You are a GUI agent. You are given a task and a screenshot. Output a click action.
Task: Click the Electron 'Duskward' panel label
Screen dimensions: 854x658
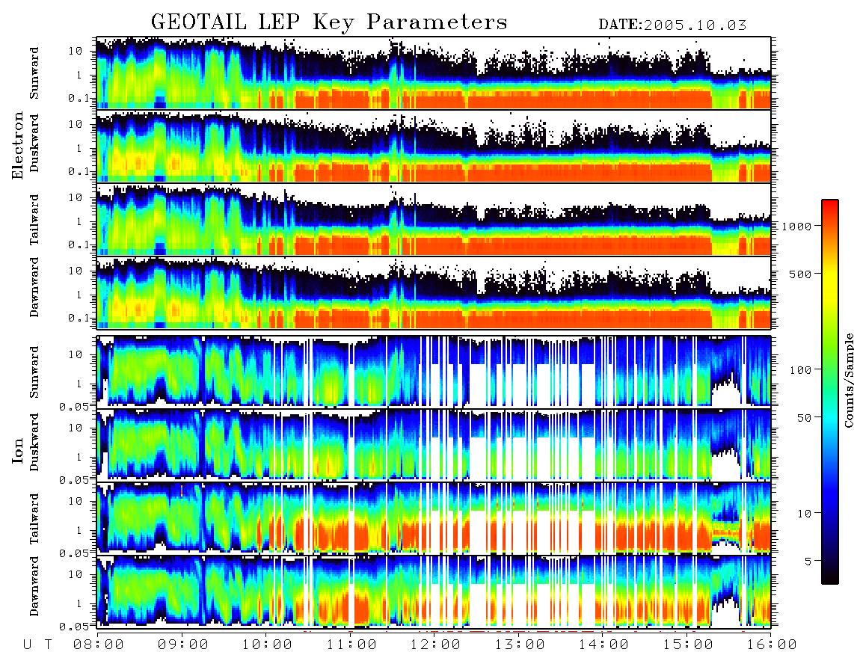(34, 143)
